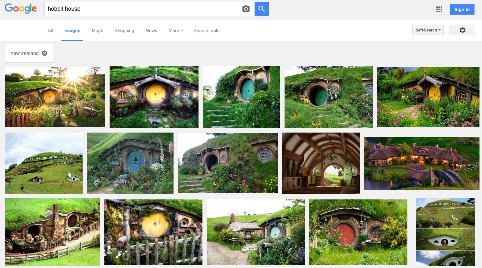
Task: Sign in to Google account
Action: pos(462,9)
